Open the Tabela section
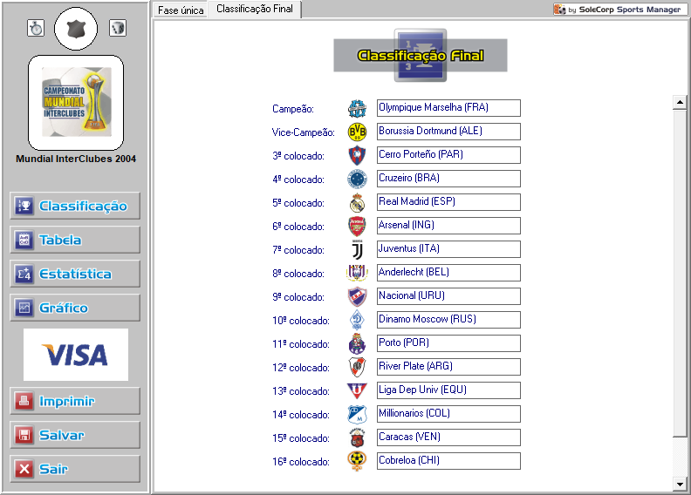Screen dimensions: 691x495 pos(75,240)
